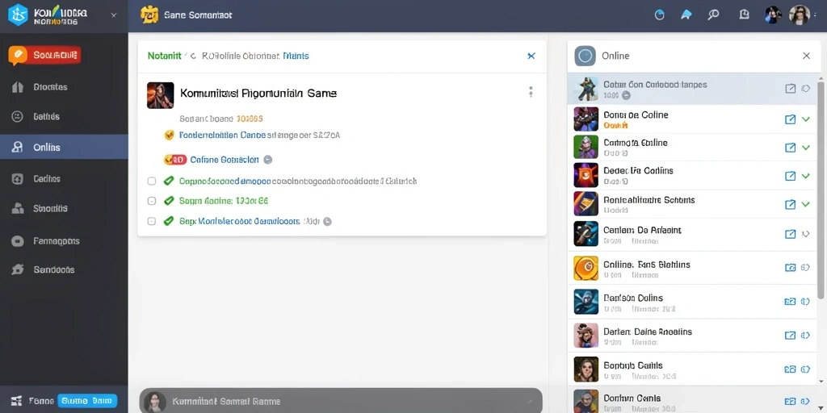Screen dimensions: 827x413
Task: Select the green "Notantit" tab
Action: point(164,56)
